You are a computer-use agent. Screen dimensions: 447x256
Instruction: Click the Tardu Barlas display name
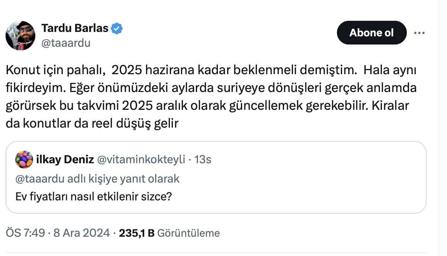(x=75, y=28)
